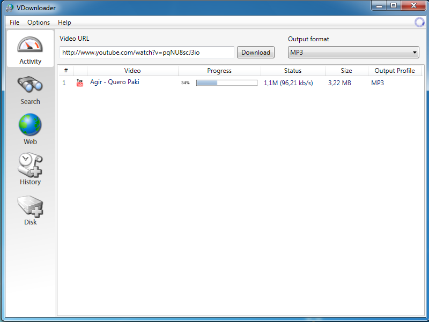
Task: Click the size value '3,22 MB'
Action: [x=339, y=83]
